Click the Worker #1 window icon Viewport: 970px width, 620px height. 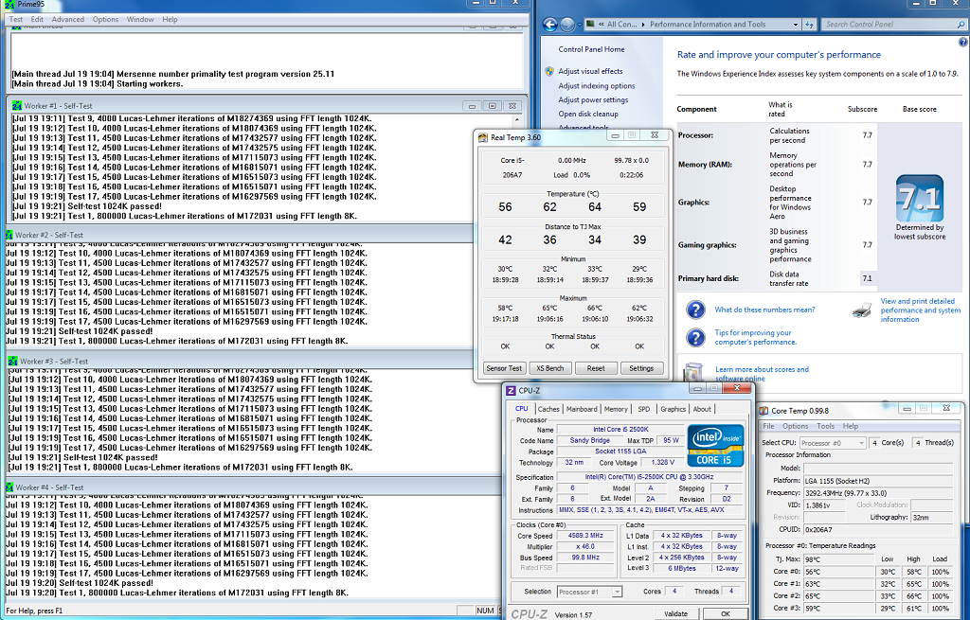(17, 106)
